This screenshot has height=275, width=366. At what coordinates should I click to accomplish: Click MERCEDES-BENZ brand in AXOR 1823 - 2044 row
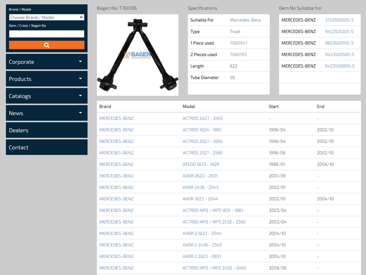117,199
